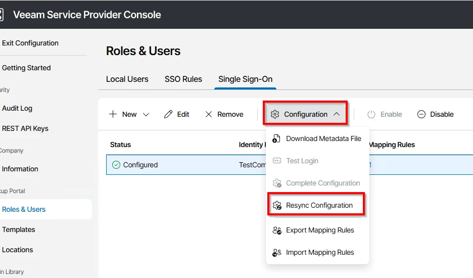Click the green Configured status checkmark
The width and height of the screenshot is (473, 278).
coord(116,165)
